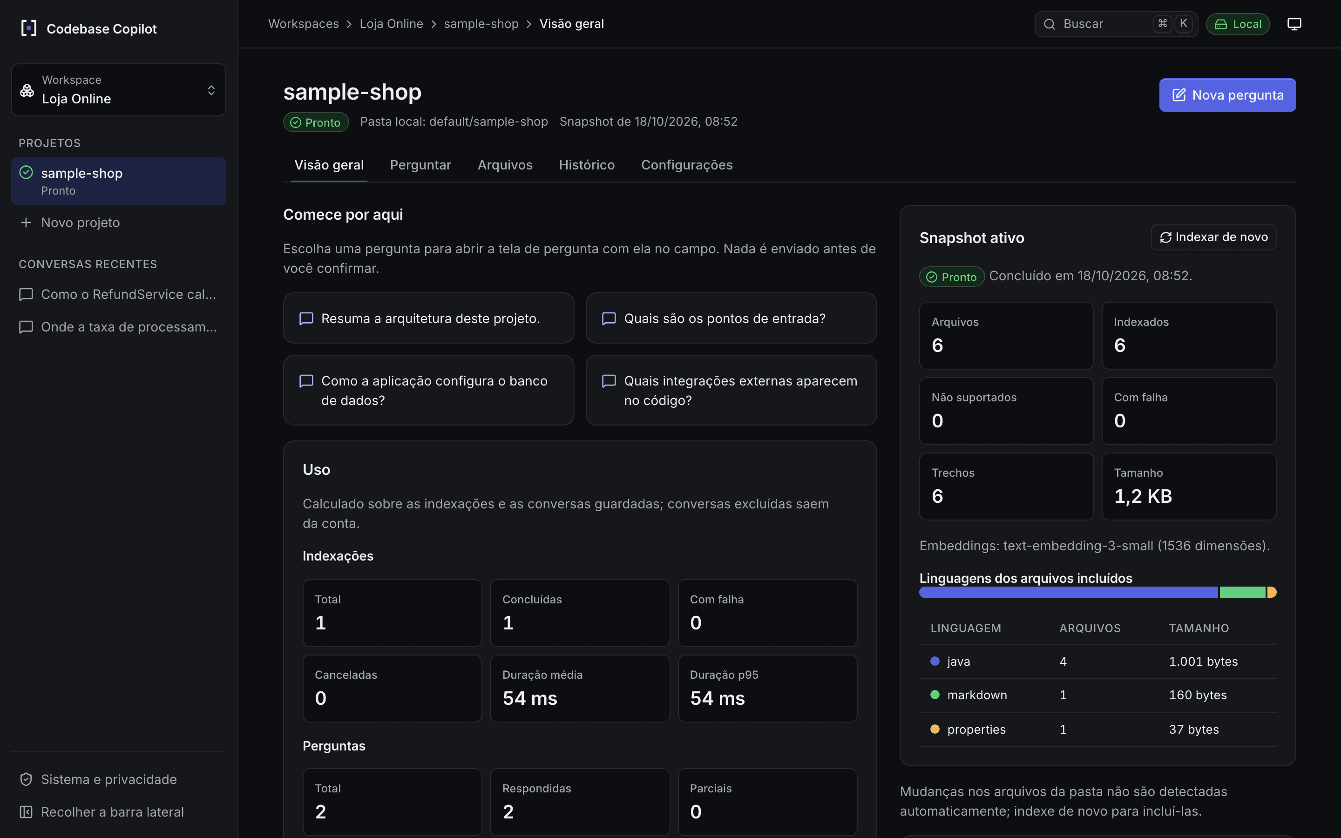Click the java row color dot
Screen dimensions: 1341x838
click(935, 661)
